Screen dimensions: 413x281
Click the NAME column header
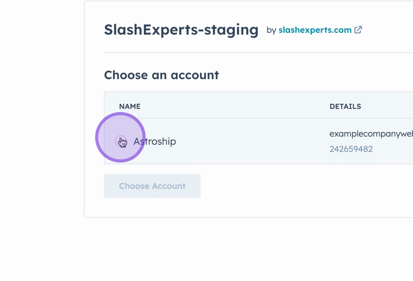(130, 106)
